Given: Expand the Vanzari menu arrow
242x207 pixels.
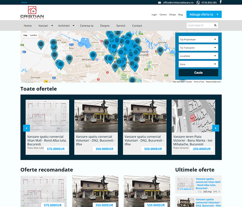Looking at the screenshot, I should coord(52,26).
